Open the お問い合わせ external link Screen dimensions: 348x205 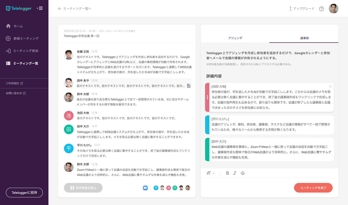click(16, 93)
